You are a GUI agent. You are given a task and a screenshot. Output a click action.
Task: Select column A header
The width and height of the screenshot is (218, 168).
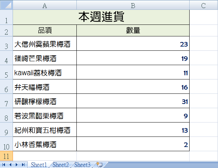coord(45,5)
